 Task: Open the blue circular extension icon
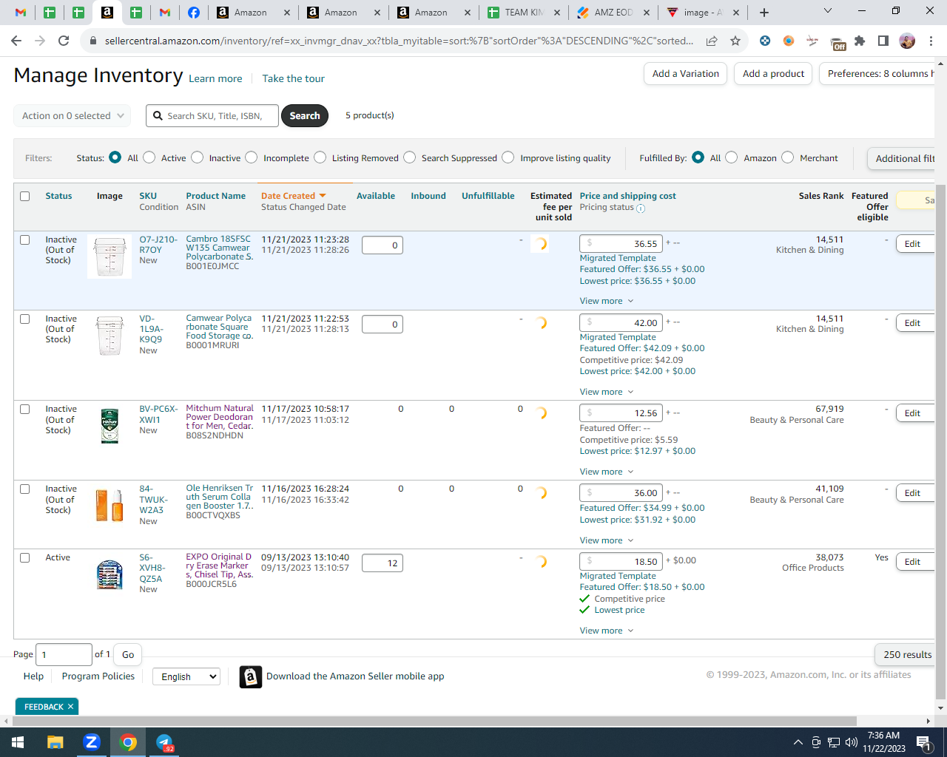click(765, 41)
